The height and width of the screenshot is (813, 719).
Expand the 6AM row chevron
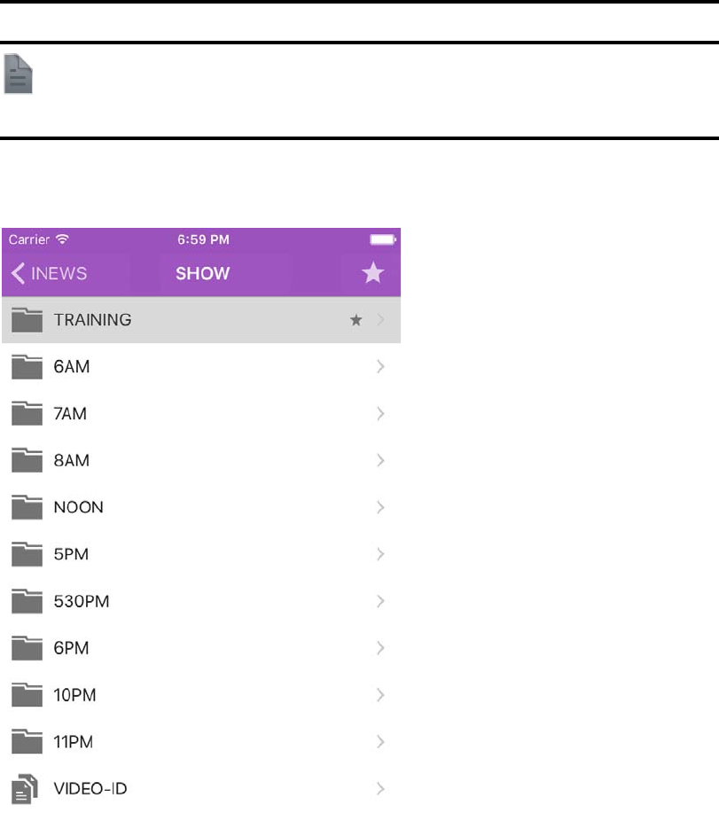coord(381,366)
